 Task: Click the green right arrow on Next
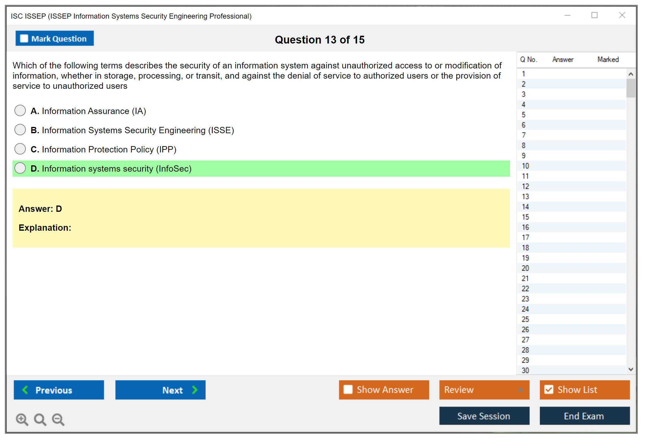(x=195, y=390)
